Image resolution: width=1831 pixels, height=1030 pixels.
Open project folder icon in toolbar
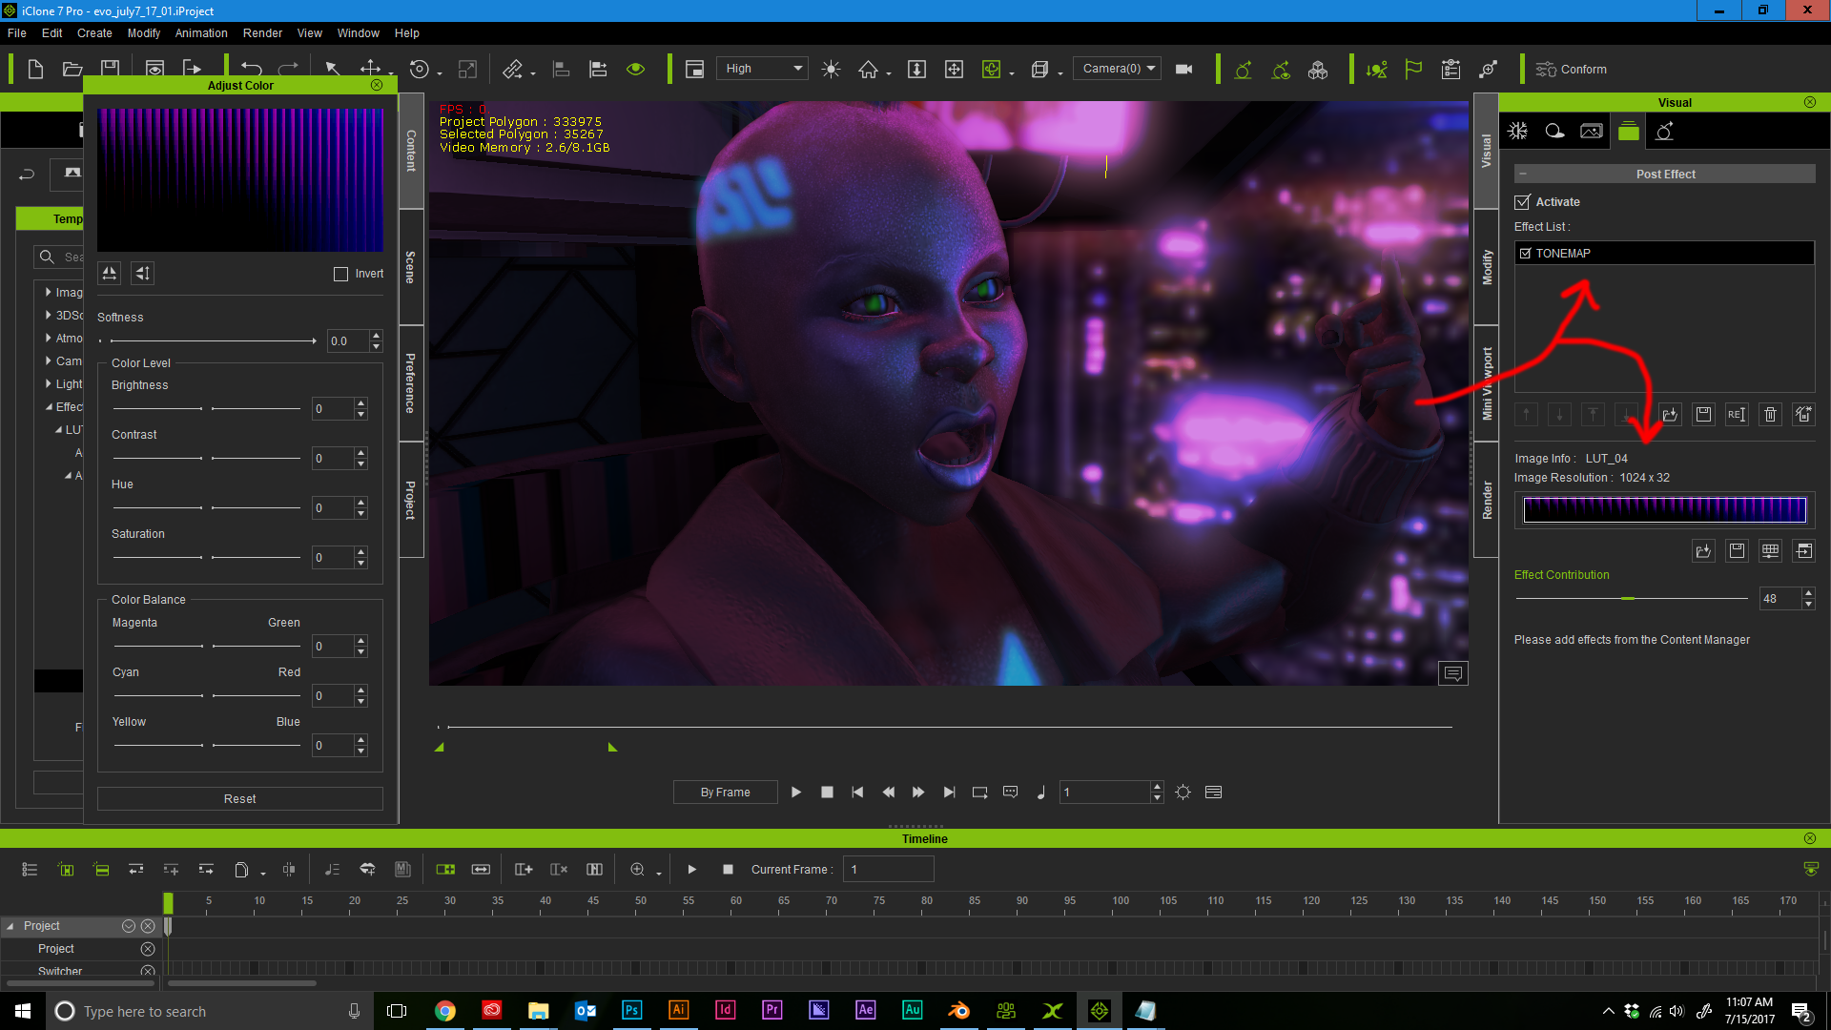[x=72, y=69]
